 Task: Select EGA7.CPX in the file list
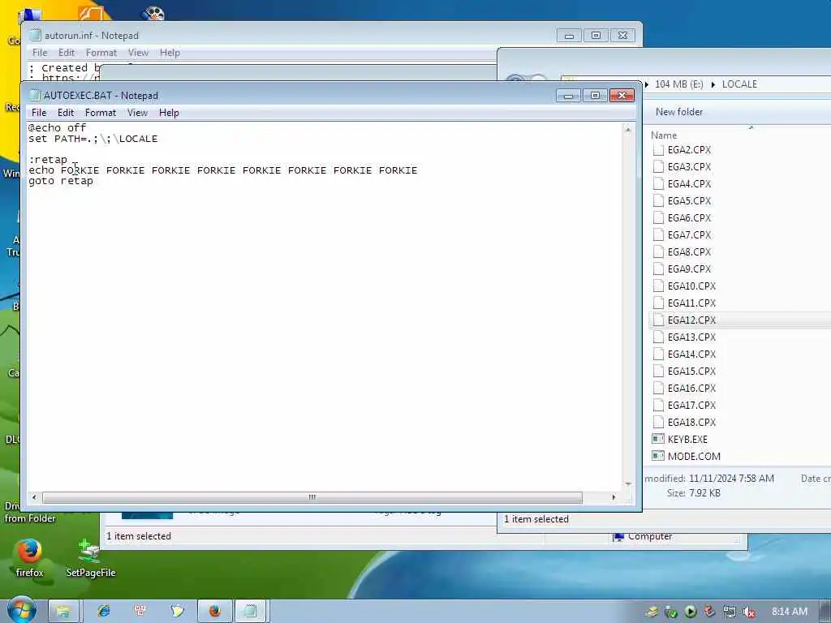pyautogui.click(x=689, y=234)
